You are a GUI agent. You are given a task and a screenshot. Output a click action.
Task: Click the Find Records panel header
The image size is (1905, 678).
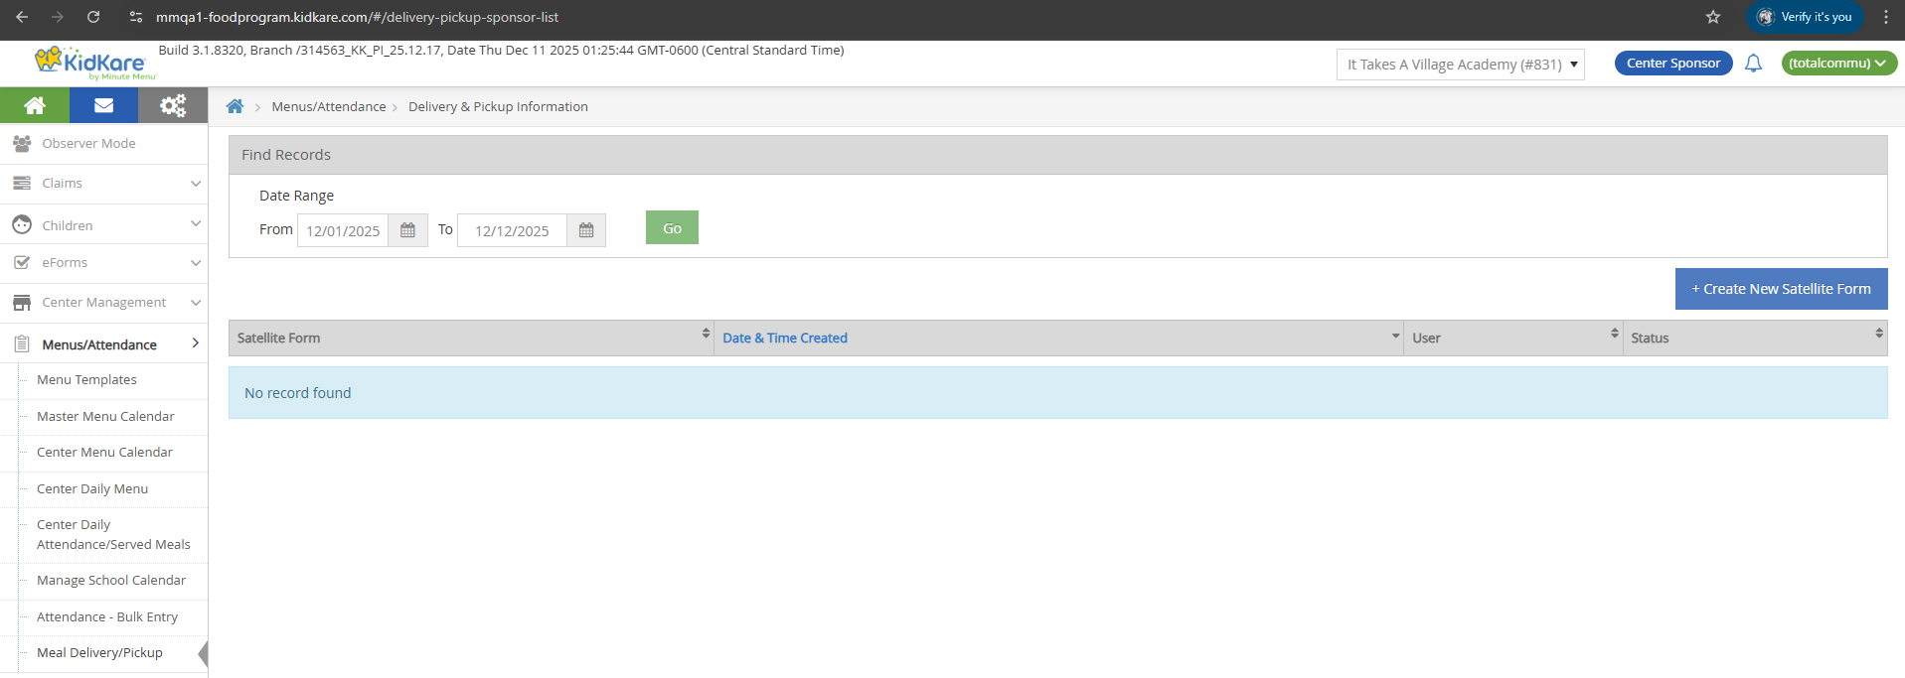coord(1057,155)
